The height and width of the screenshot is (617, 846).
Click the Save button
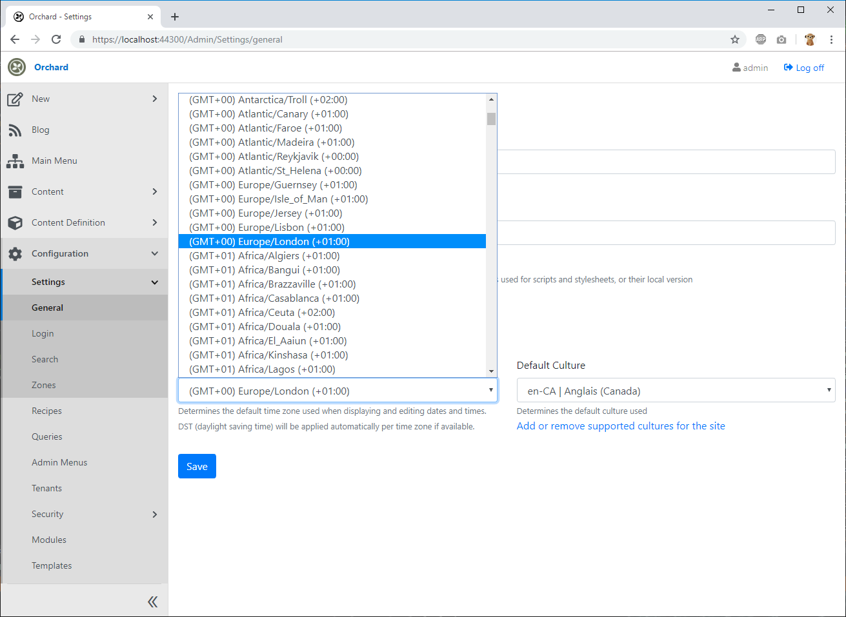(197, 465)
